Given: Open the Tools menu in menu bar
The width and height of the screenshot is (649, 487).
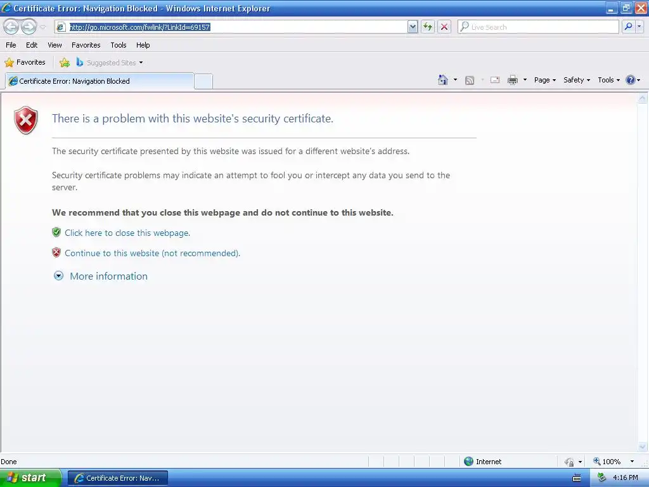Looking at the screenshot, I should coord(119,45).
